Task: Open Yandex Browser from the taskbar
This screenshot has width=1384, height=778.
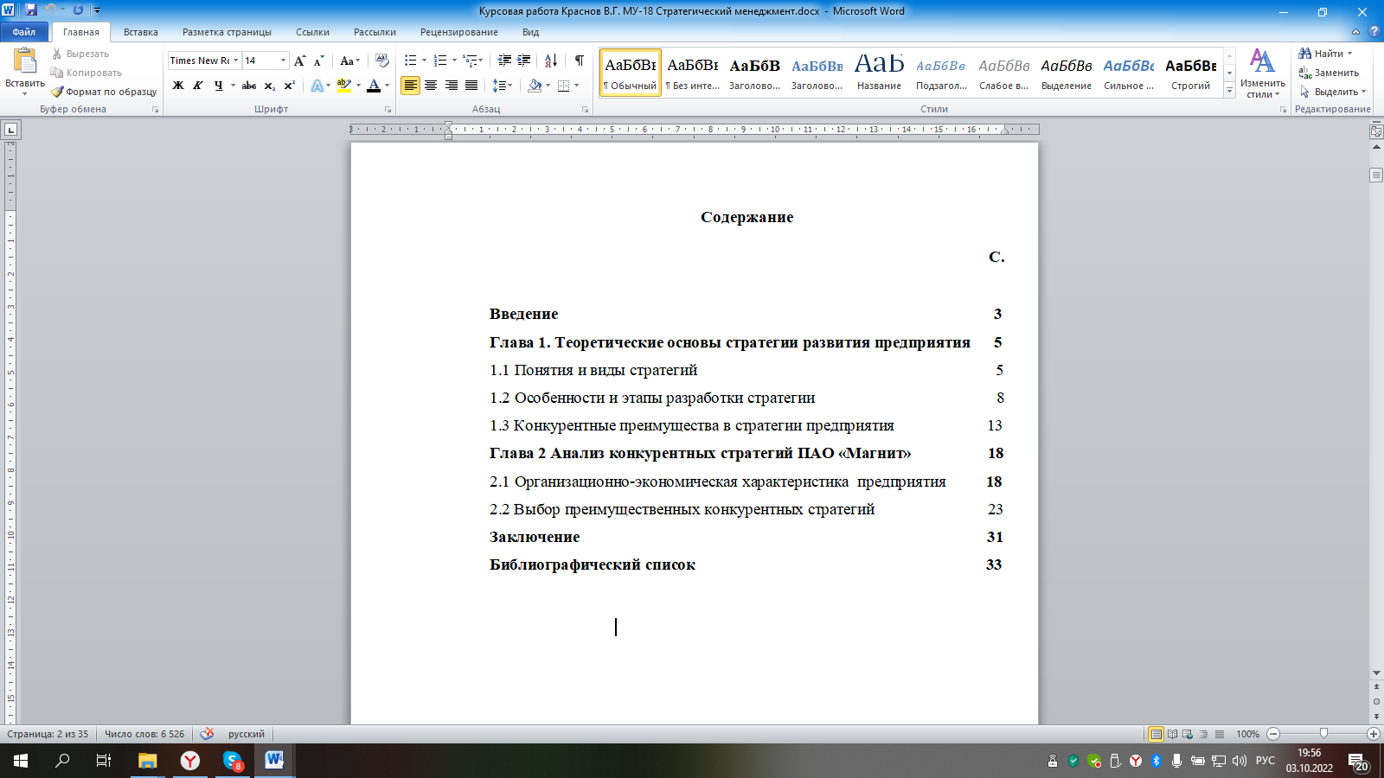Action: (190, 761)
